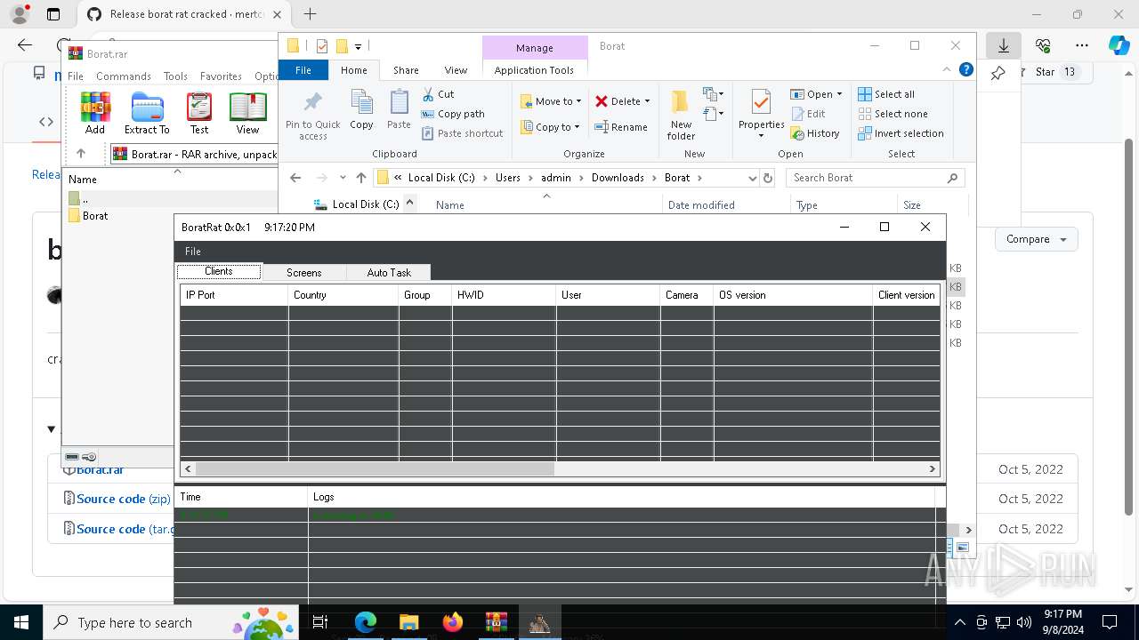Click Select none in Explorer

893,114
